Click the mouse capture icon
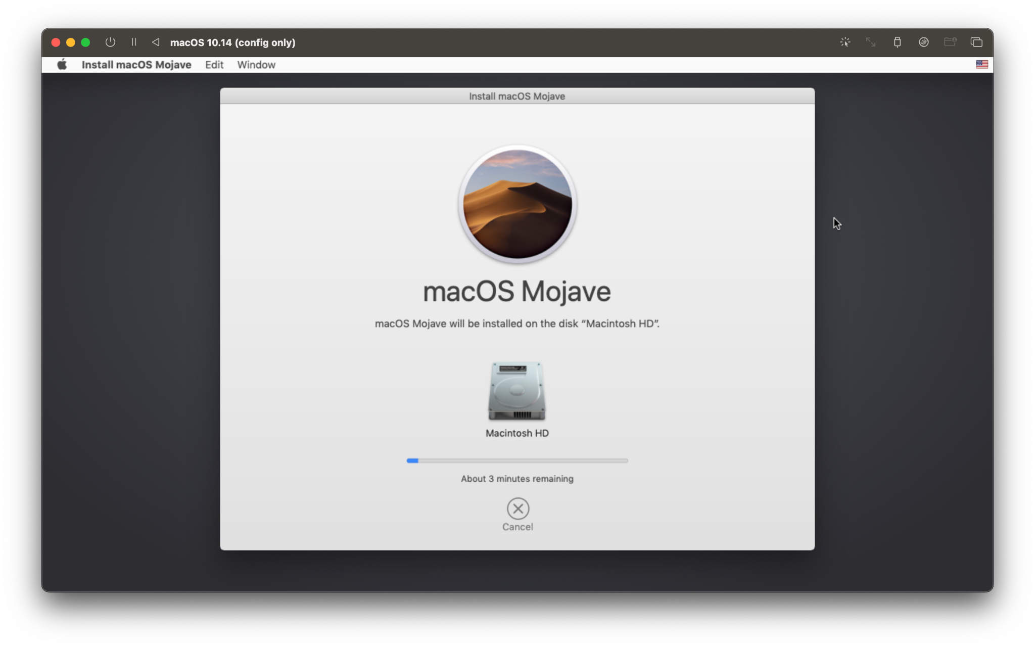This screenshot has height=647, width=1035. pyautogui.click(x=845, y=42)
